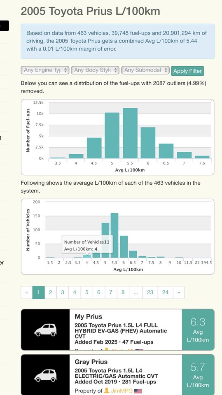Open the Any Submodel dropdown

coord(145,70)
